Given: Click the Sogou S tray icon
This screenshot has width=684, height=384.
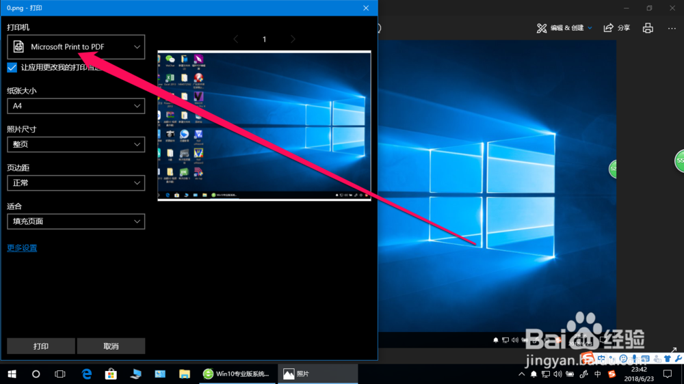Looking at the screenshot, I should 611,374.
